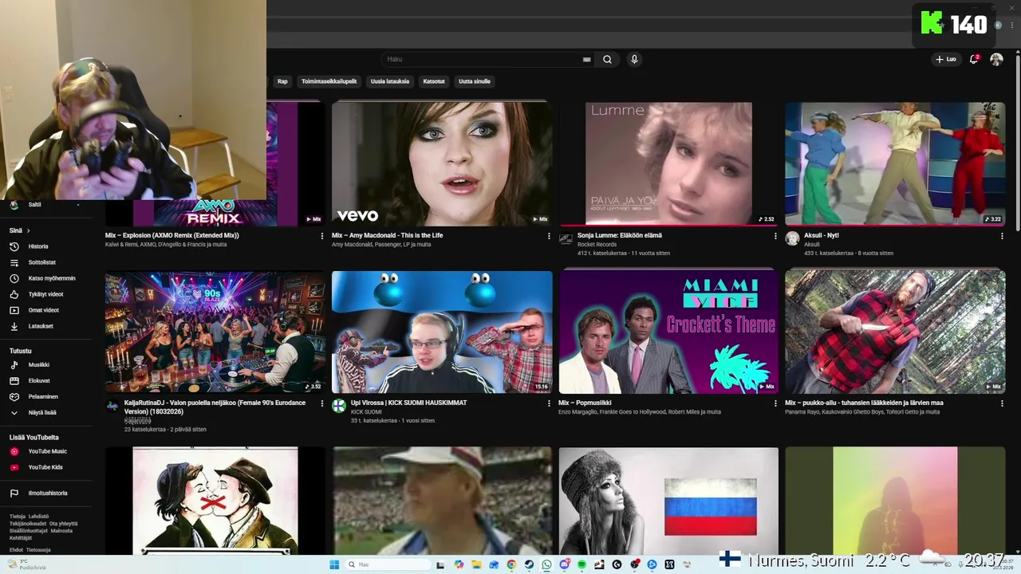Open Discord from the taskbar
This screenshot has height=574, width=1021.
tap(565, 564)
